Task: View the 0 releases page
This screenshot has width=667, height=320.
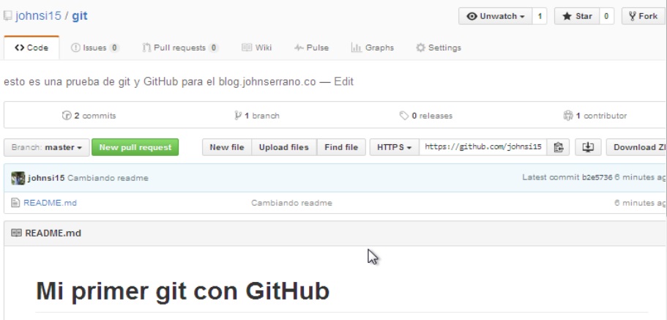Action: point(426,116)
